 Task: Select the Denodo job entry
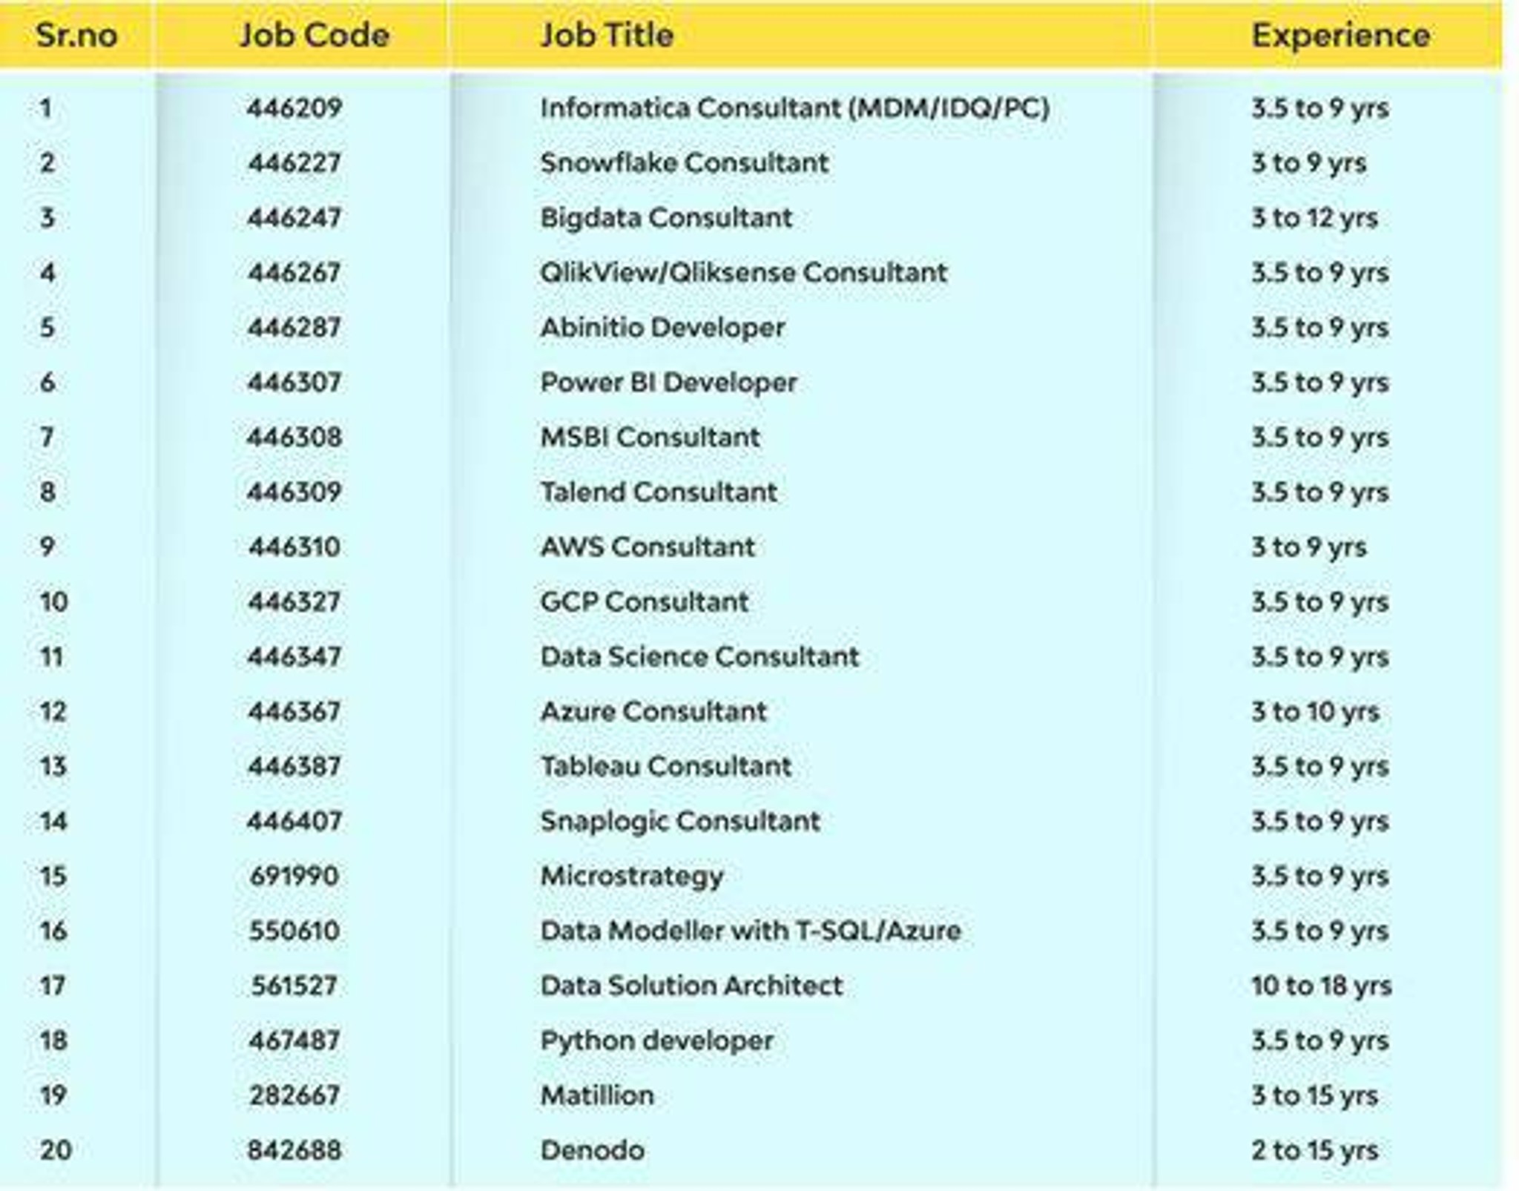coord(592,1150)
